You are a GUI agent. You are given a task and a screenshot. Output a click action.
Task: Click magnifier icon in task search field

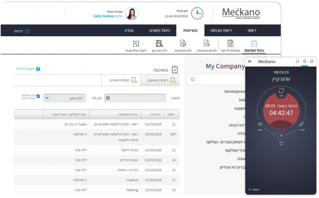pos(108,98)
